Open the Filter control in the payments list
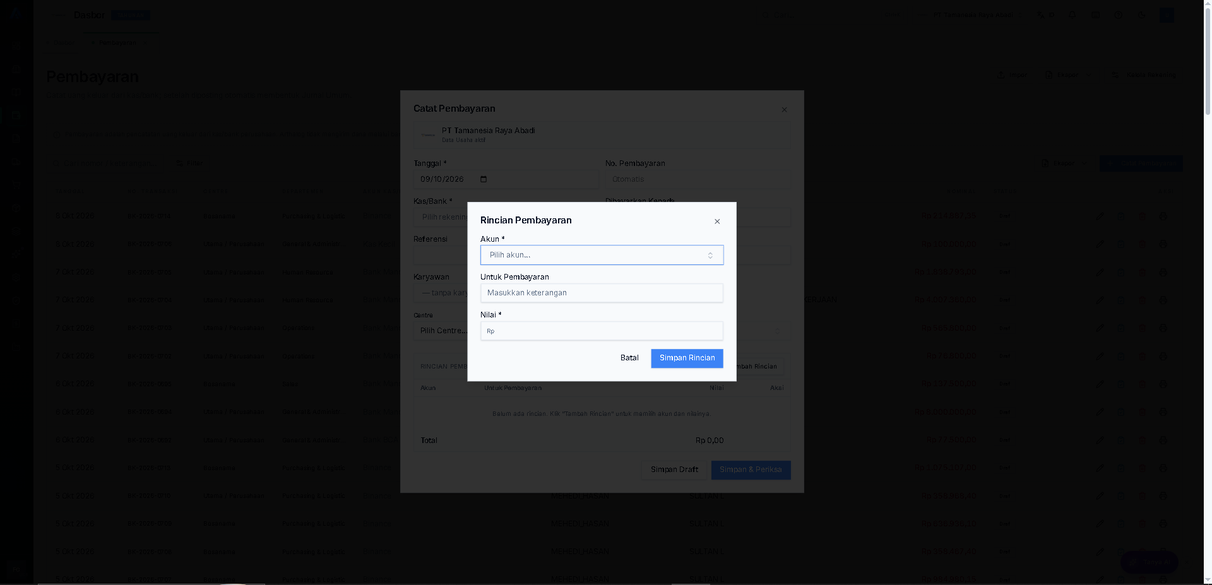 point(189,163)
